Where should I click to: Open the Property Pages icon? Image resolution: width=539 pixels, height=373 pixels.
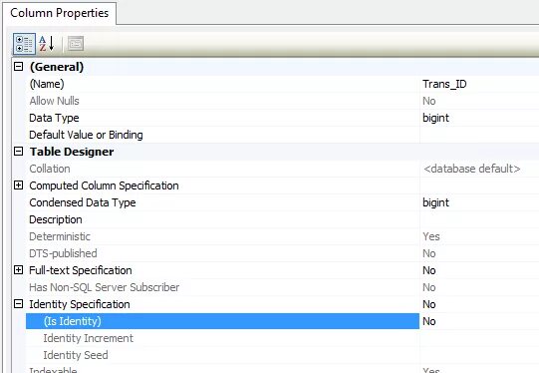(x=76, y=44)
